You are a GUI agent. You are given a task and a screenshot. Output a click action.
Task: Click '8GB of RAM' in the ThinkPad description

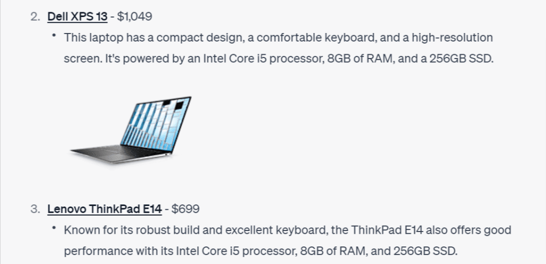(x=333, y=251)
